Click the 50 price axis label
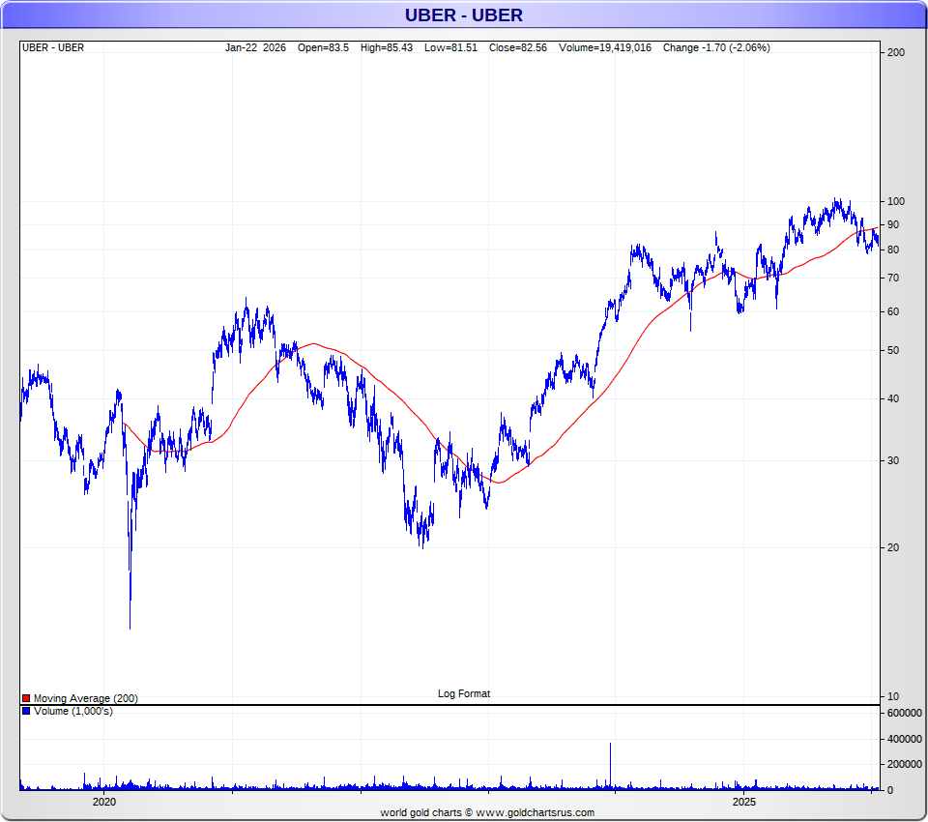This screenshot has height=822, width=928. pyautogui.click(x=893, y=351)
